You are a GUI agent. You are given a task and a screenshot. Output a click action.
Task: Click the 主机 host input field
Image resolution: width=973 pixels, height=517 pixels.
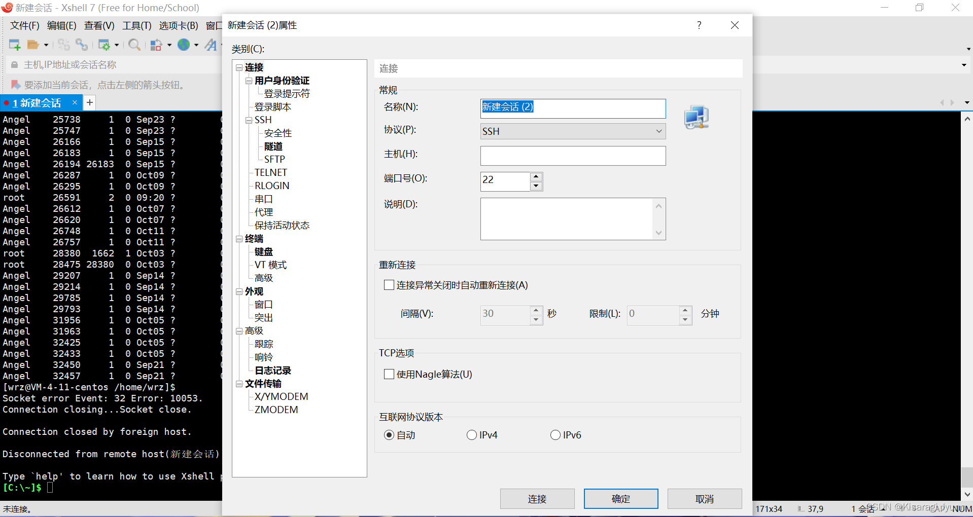pos(573,156)
